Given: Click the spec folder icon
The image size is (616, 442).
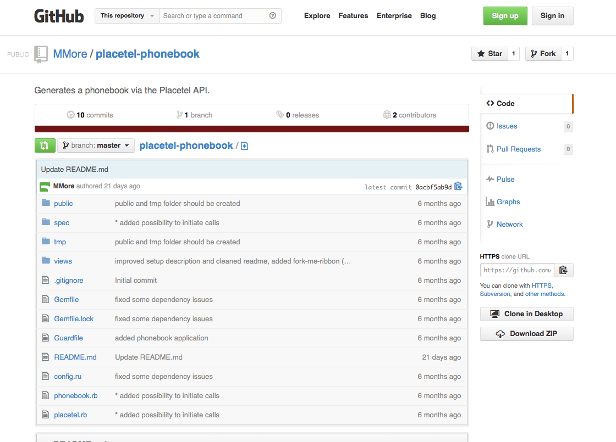Looking at the screenshot, I should pyautogui.click(x=46, y=222).
